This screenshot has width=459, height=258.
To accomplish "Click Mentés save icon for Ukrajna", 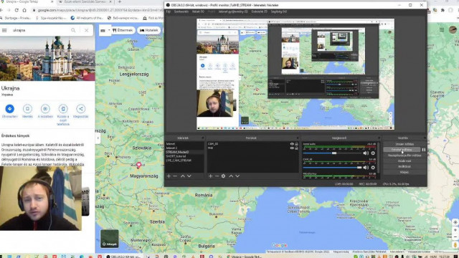I will [x=27, y=109].
